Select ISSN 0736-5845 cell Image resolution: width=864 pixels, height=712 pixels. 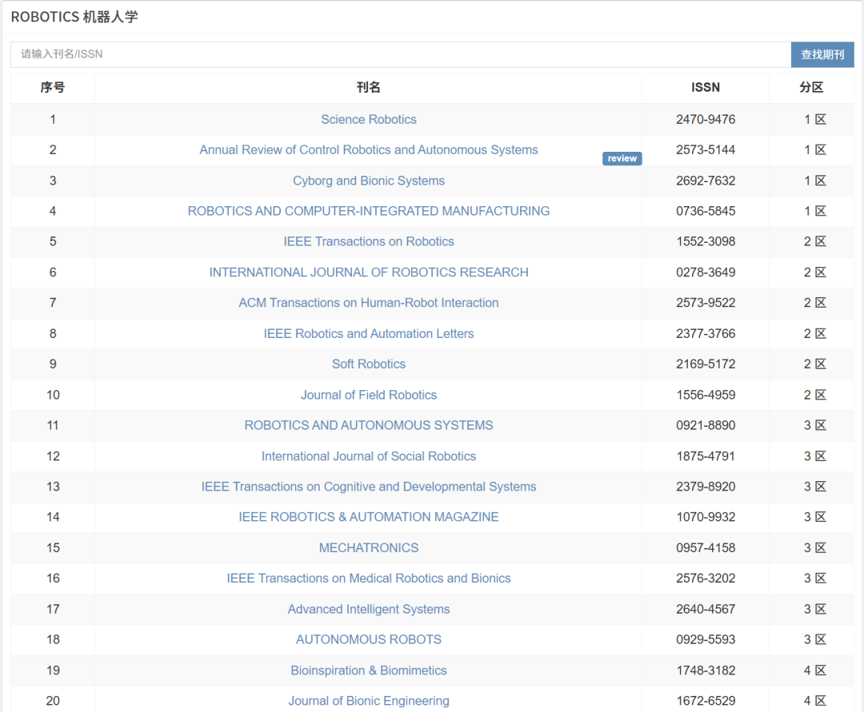pyautogui.click(x=706, y=211)
